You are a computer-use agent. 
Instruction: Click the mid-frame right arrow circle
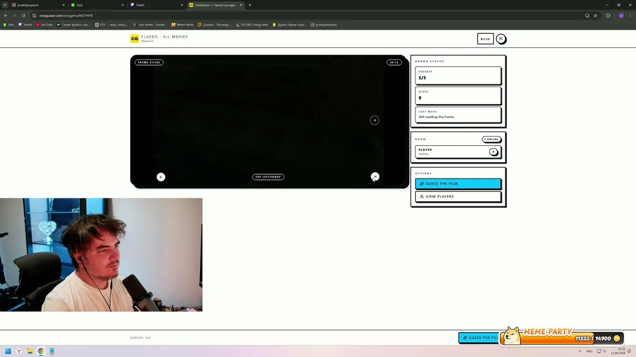[375, 120]
